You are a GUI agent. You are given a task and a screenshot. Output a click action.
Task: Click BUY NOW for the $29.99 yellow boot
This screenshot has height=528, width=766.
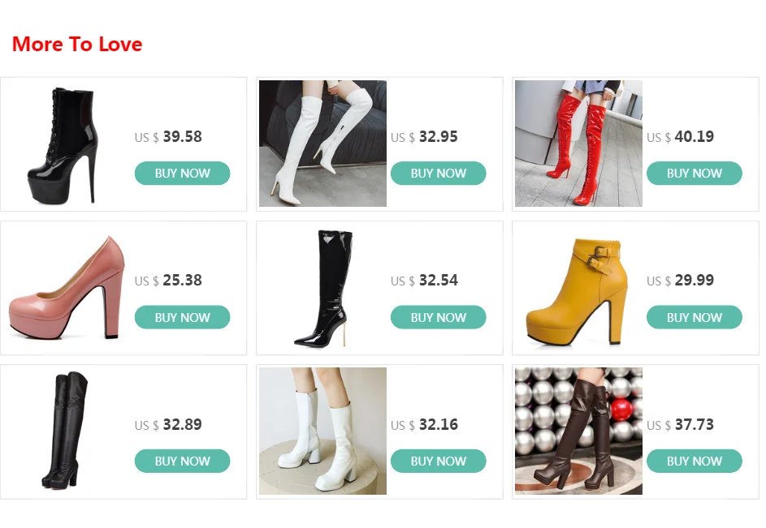695,317
